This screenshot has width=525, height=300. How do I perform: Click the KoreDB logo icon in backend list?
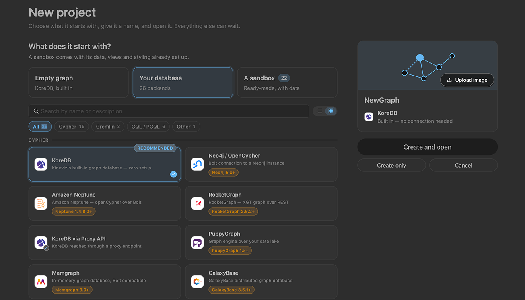(41, 164)
